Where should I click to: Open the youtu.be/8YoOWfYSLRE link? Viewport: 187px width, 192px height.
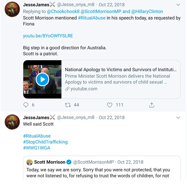click(x=48, y=36)
